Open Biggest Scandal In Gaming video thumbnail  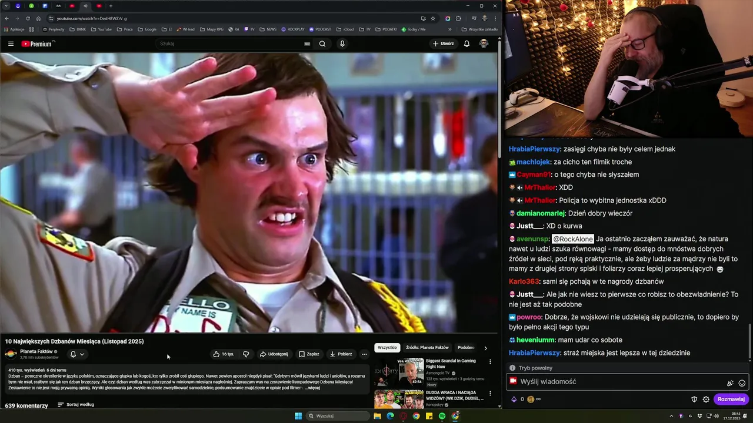pyautogui.click(x=399, y=371)
